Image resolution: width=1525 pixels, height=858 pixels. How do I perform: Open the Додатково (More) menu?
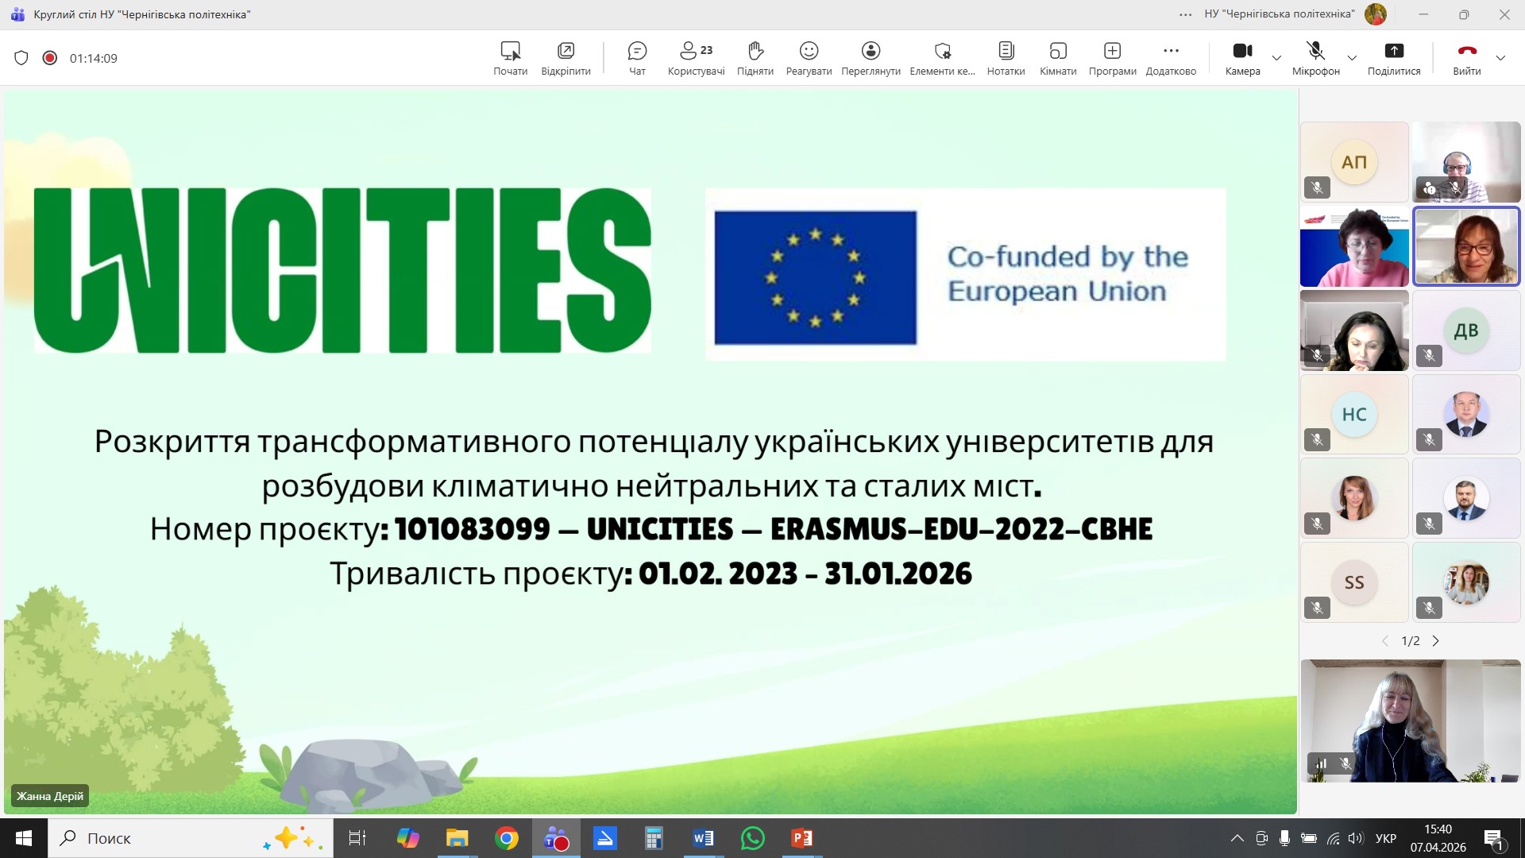(1171, 57)
